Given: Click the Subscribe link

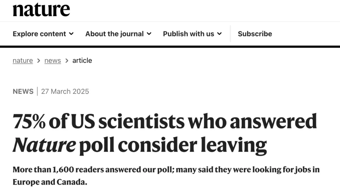Looking at the screenshot, I should point(255,34).
